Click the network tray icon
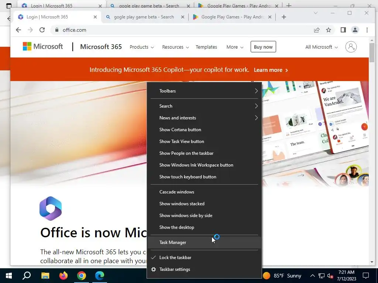Viewport: 378px width, 283px height. pyautogui.click(x=322, y=276)
